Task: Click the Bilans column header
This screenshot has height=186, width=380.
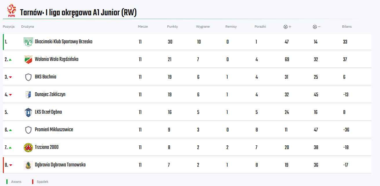Action: [x=347, y=27]
